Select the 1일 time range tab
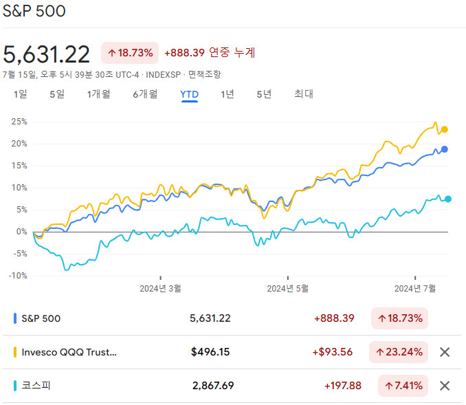The width and height of the screenshot is (466, 405). [21, 94]
